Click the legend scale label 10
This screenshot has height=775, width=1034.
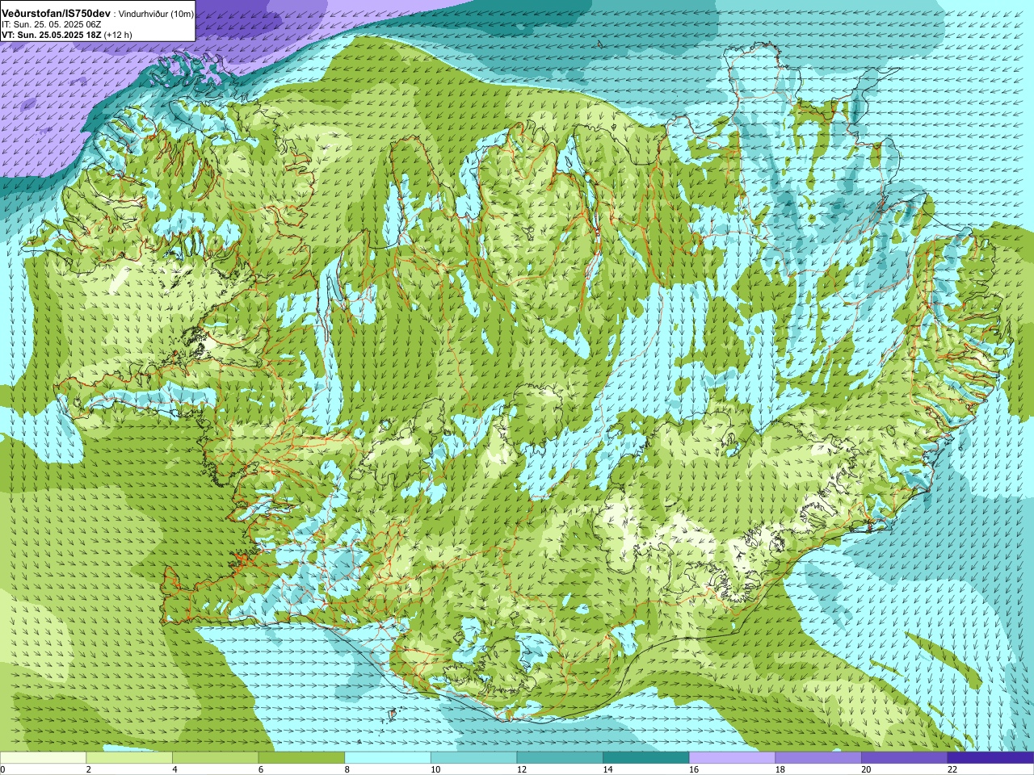tap(435, 769)
